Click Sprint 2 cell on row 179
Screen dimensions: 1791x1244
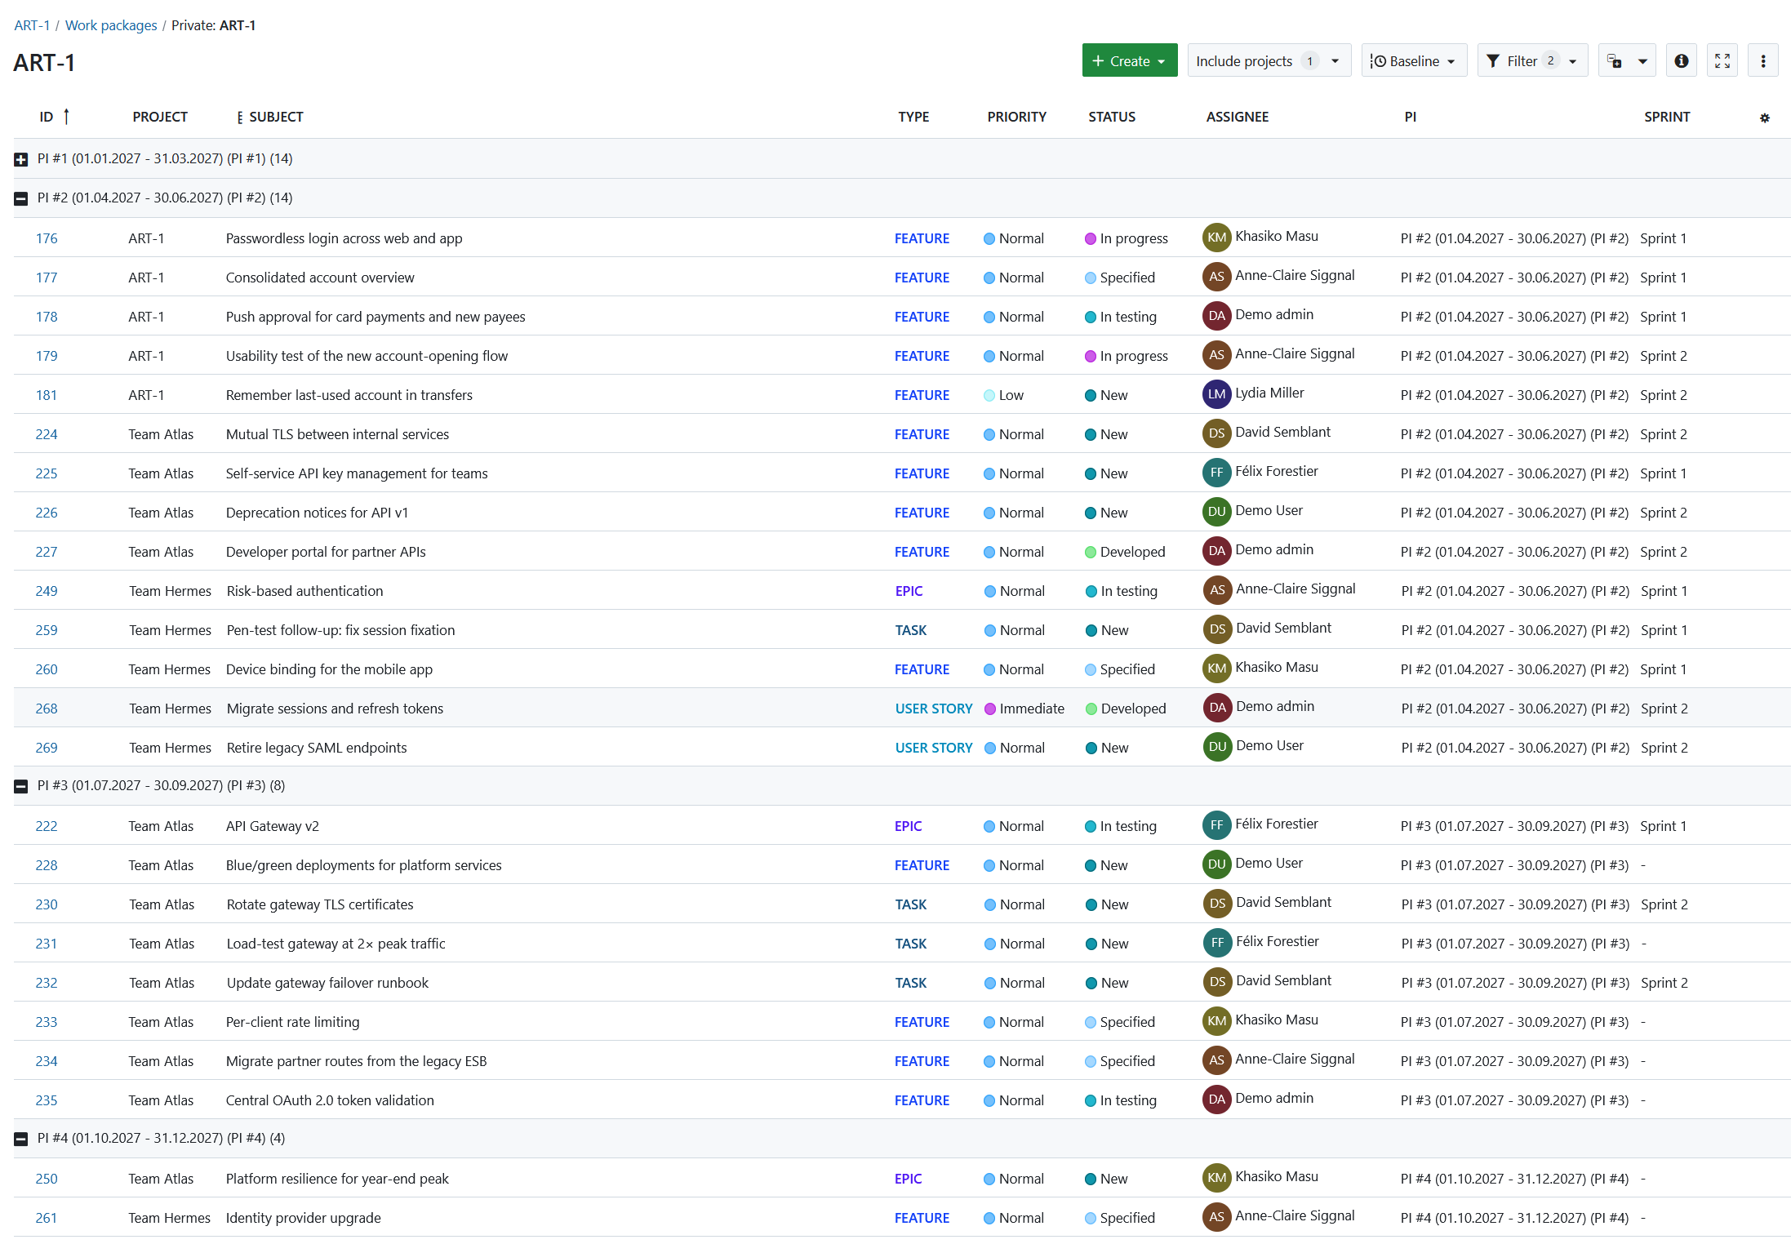(x=1663, y=356)
